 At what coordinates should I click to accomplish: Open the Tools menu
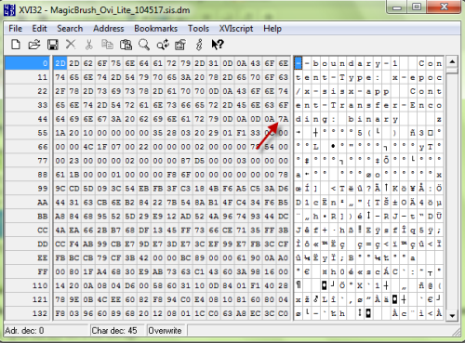click(198, 29)
